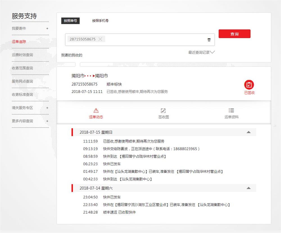Open 最近查询记录 dropdown
The width and height of the screenshot is (281, 233).
pos(201,52)
